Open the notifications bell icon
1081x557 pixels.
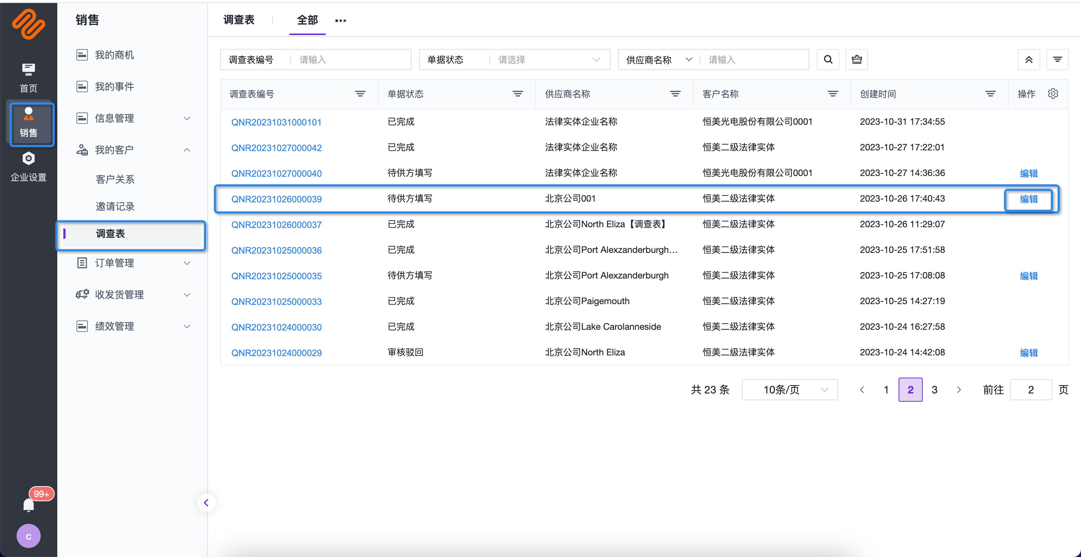click(x=29, y=505)
